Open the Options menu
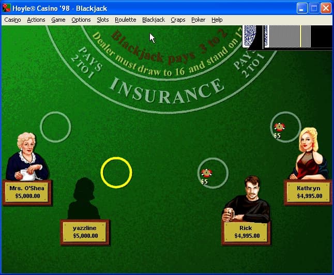334x275 pixels. point(81,20)
